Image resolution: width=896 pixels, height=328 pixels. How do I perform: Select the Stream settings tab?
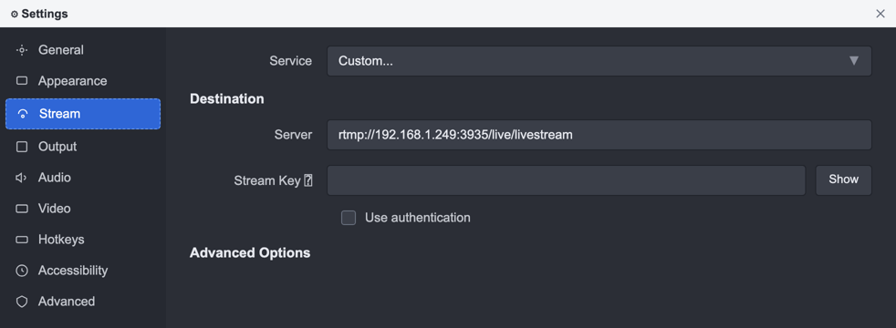83,114
